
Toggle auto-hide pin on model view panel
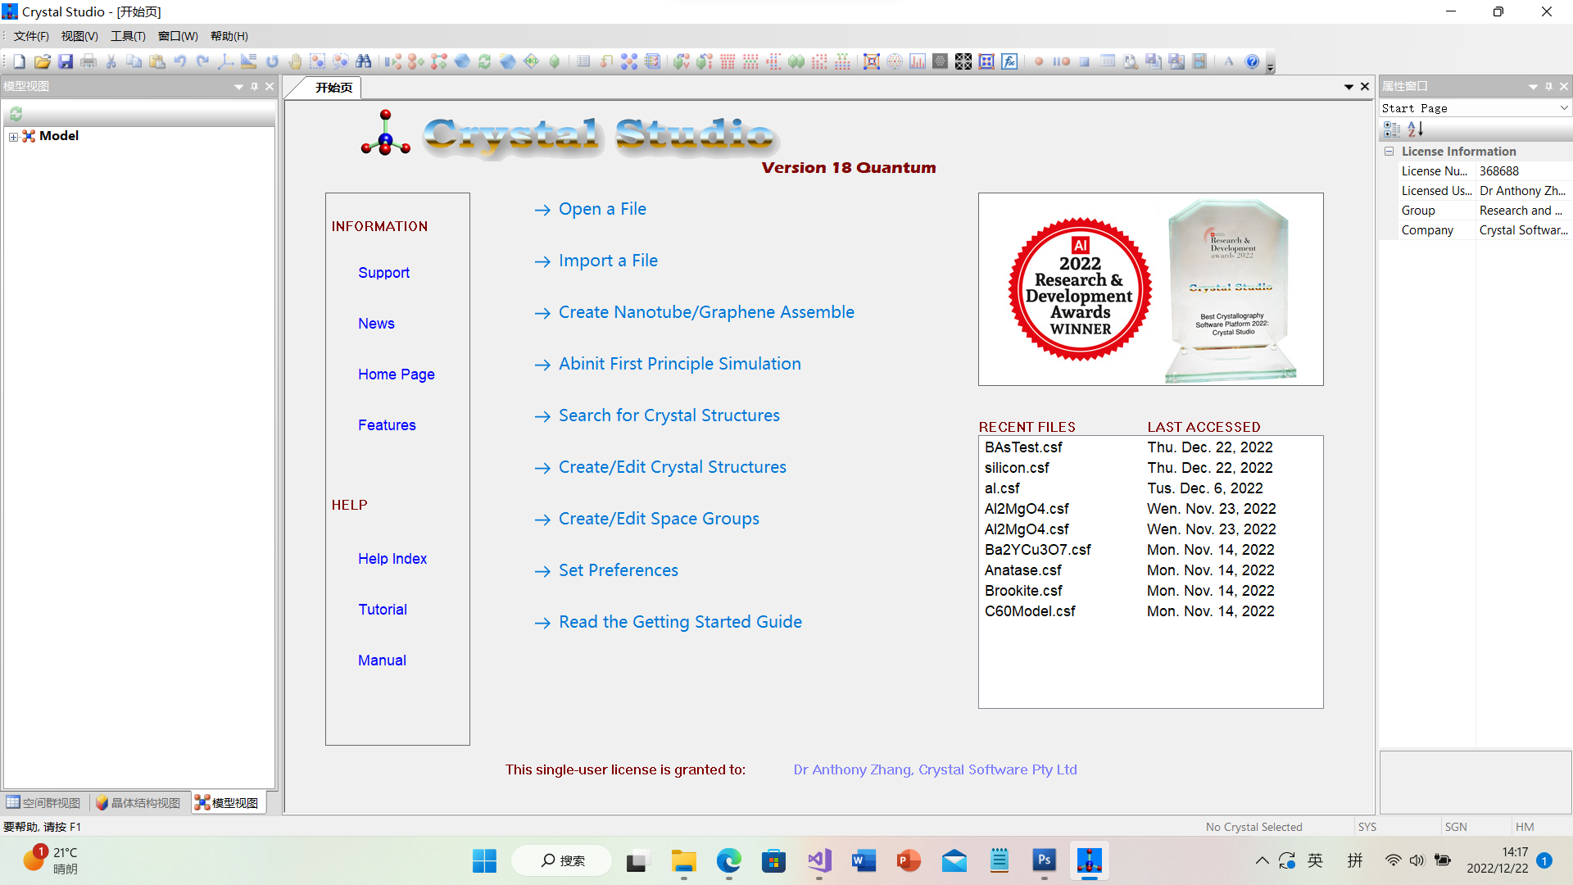pyautogui.click(x=254, y=86)
